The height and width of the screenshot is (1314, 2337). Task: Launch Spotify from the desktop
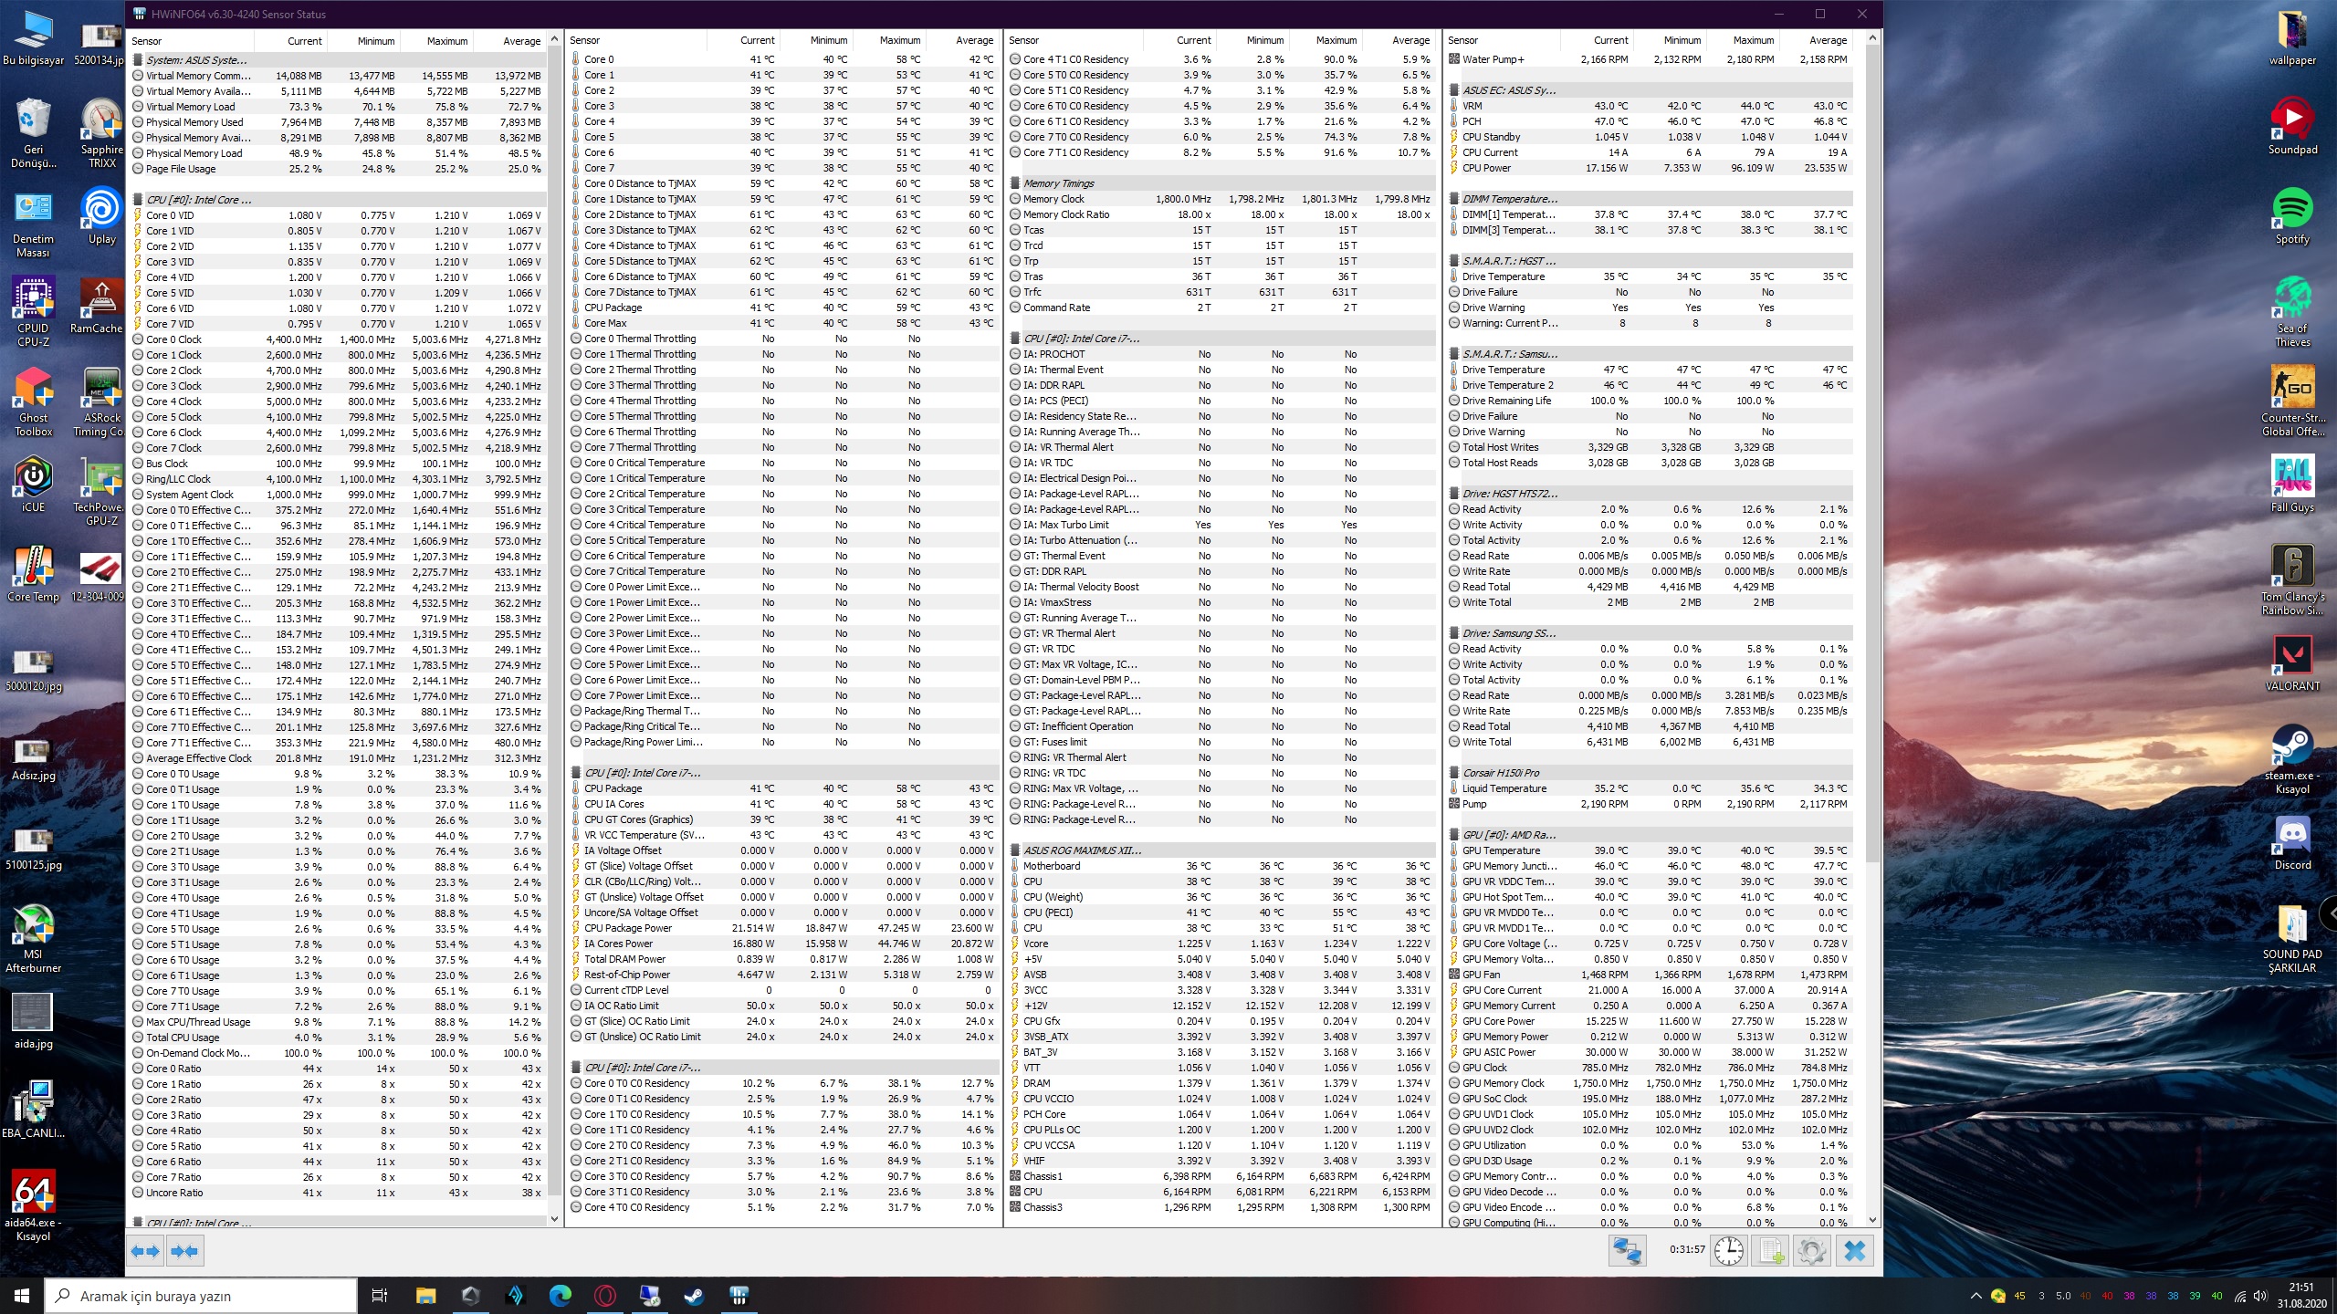pyautogui.click(x=2292, y=215)
